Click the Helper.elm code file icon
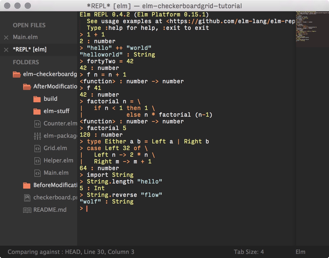This screenshot has height=258, width=329. tap(37, 160)
